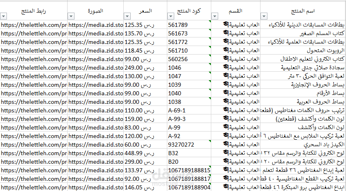Image resolution: width=346 pixels, height=191 pixels.
Task: Select the price cell 120.00 ر.س
Action: click(145, 136)
